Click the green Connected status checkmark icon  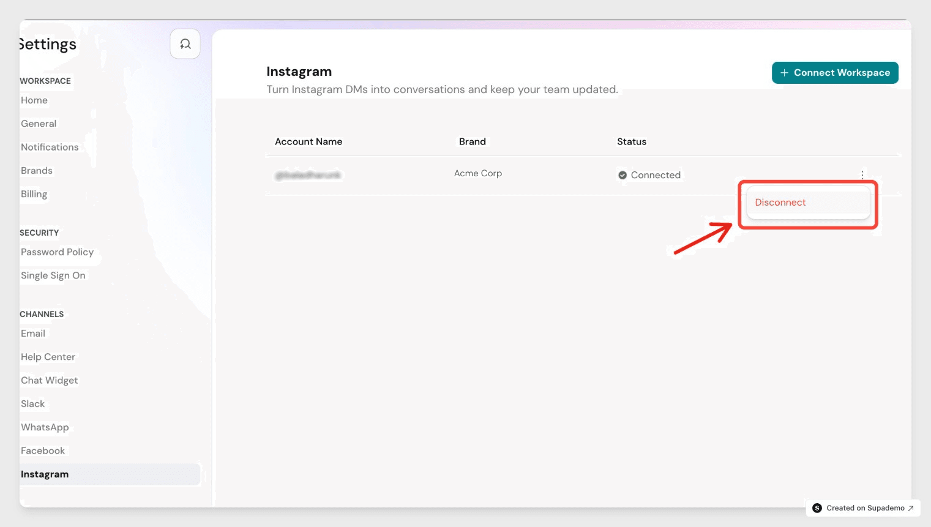pos(623,175)
